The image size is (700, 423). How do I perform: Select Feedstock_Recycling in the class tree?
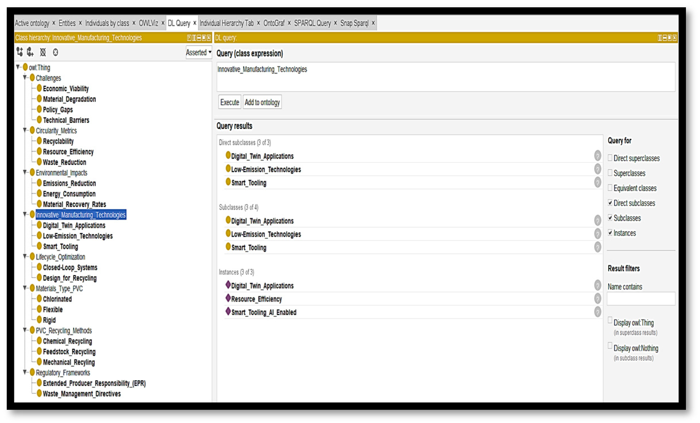pos(69,351)
